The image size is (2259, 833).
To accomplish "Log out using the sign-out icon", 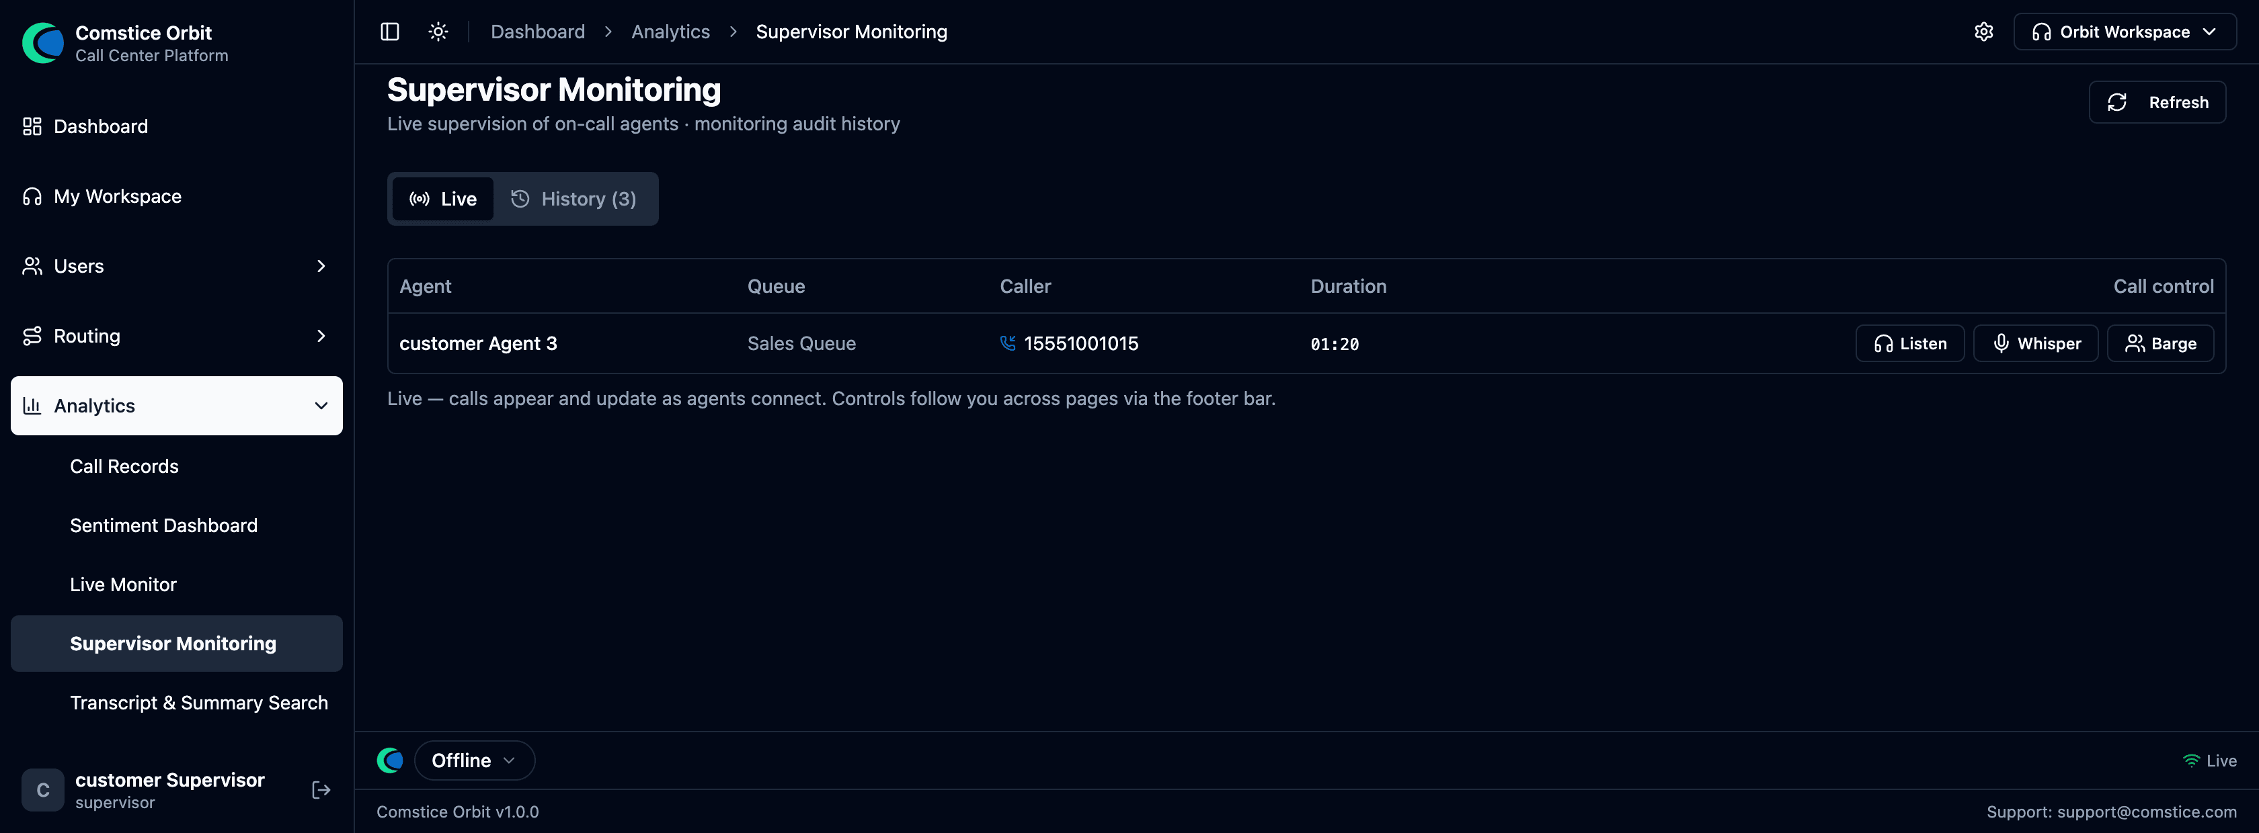I will click(x=321, y=790).
